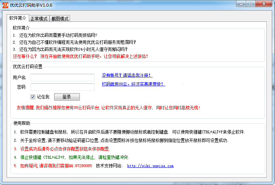Click the 优优云打码设置 group label

(x=27, y=66)
